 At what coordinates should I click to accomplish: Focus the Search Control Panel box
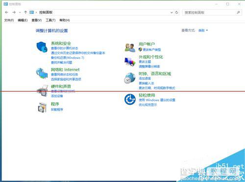(212, 12)
